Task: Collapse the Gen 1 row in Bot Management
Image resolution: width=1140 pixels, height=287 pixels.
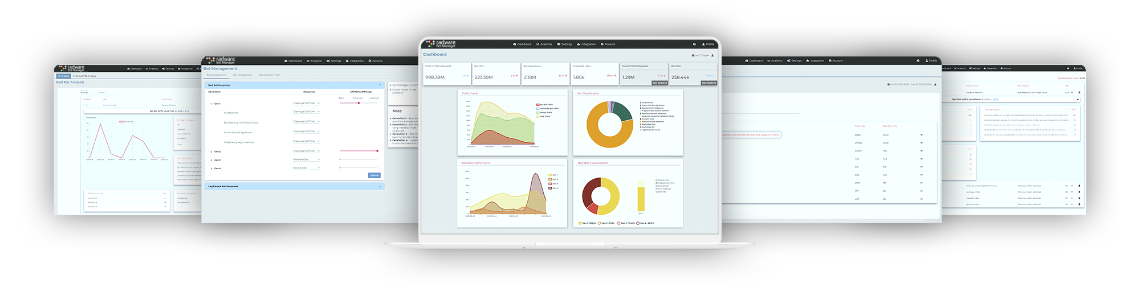Action: point(211,104)
